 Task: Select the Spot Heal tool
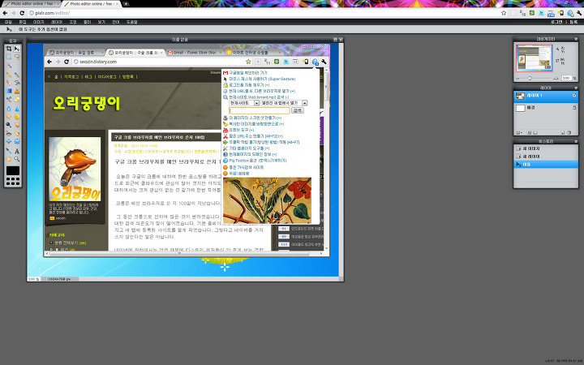click(x=17, y=133)
